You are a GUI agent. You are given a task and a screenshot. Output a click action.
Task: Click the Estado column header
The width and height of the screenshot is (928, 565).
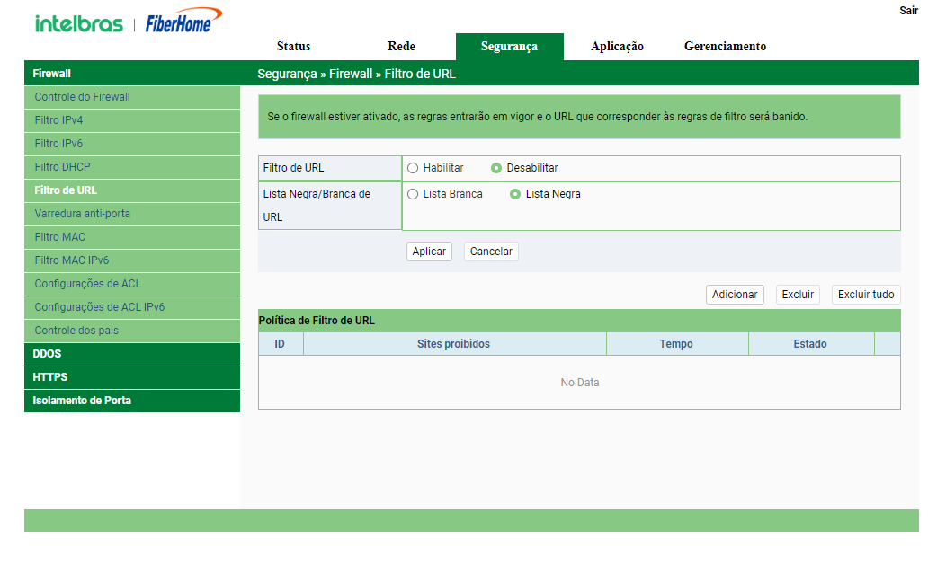coord(810,344)
